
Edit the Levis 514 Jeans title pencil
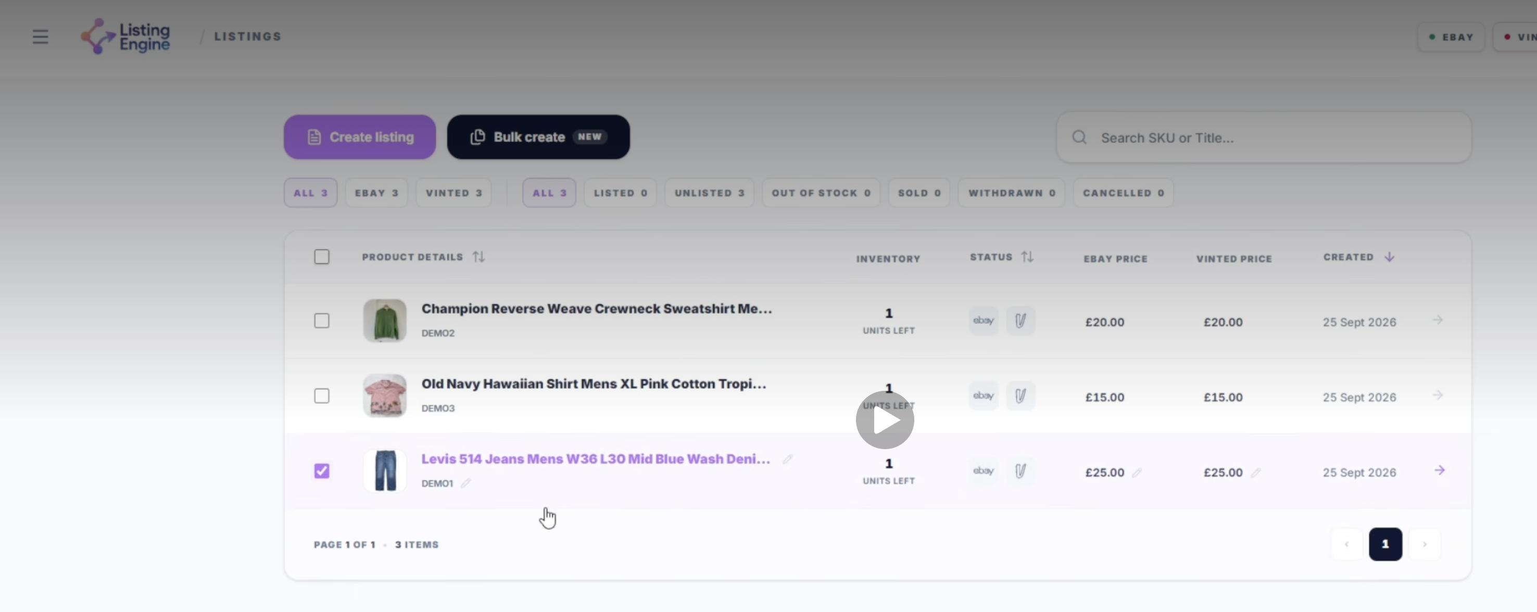tap(788, 460)
